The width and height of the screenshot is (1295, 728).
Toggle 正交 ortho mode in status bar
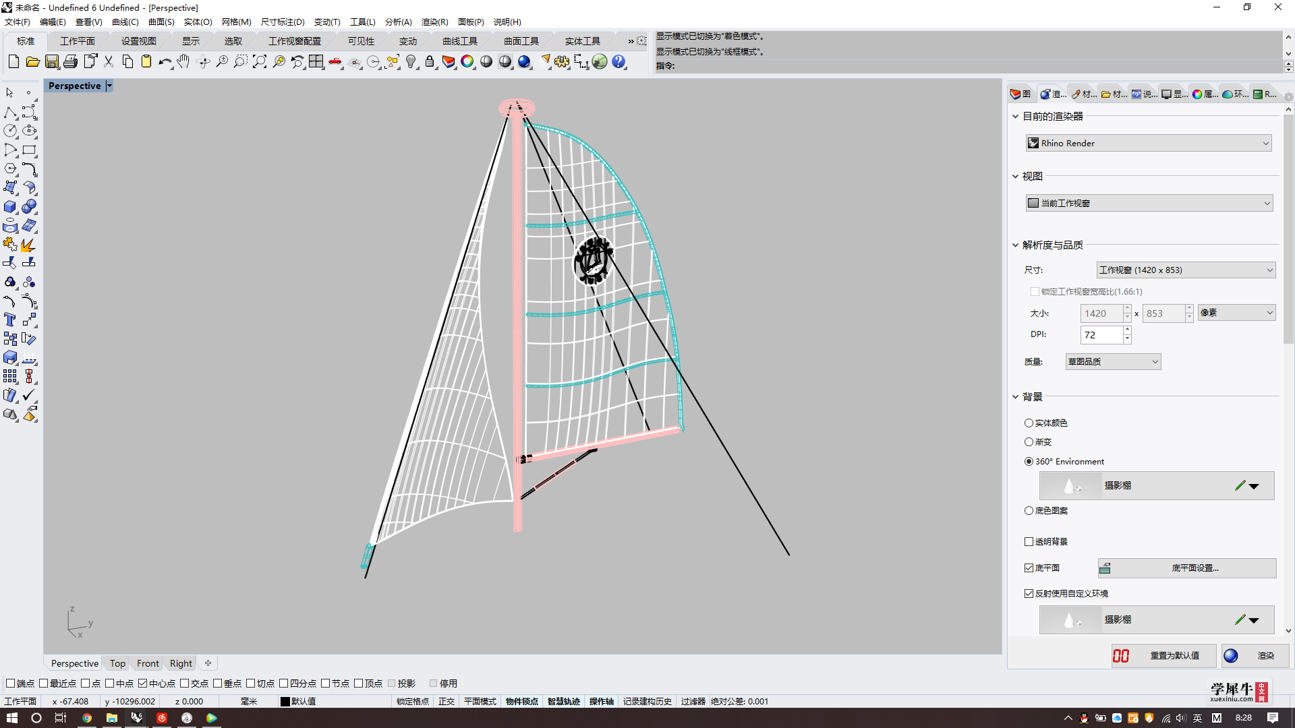(x=447, y=702)
